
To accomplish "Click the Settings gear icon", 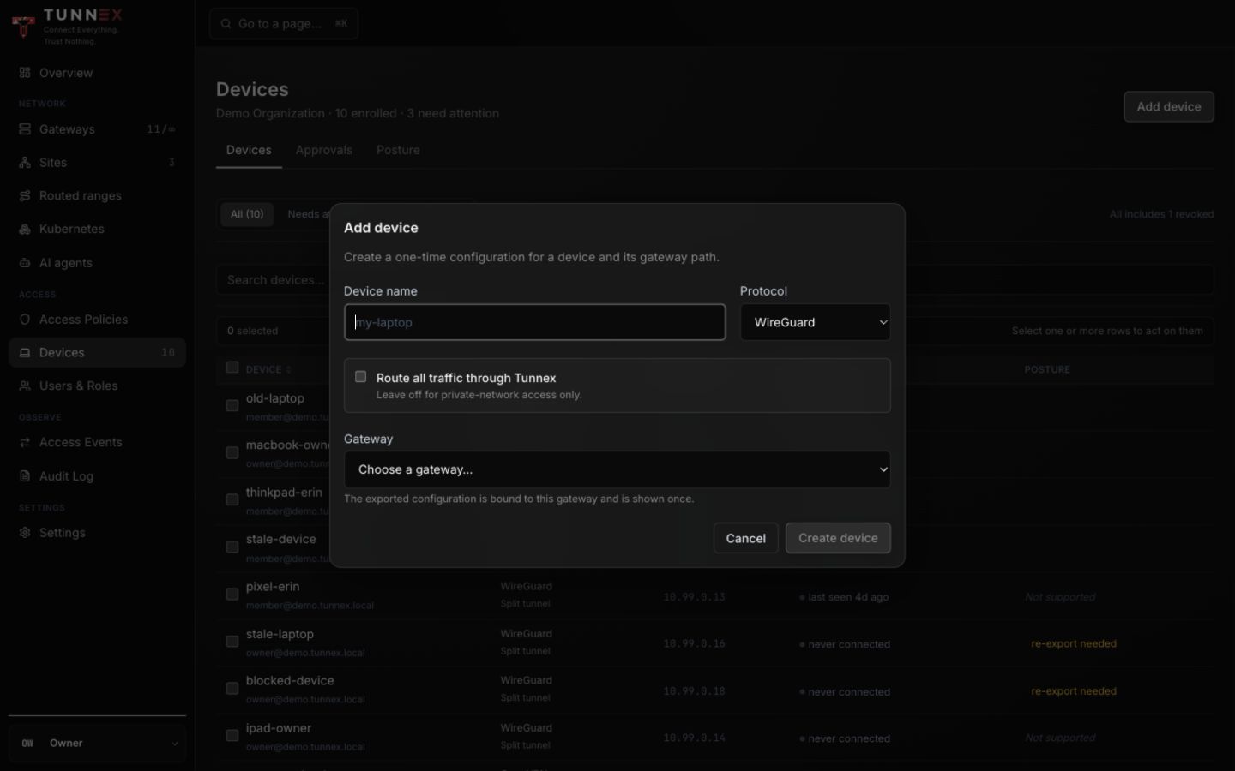I will (x=25, y=533).
